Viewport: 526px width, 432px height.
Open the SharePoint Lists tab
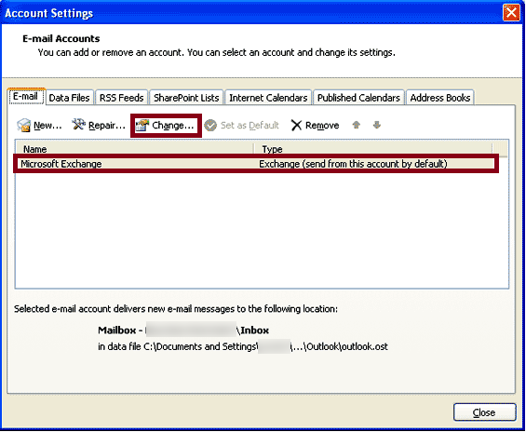(186, 98)
